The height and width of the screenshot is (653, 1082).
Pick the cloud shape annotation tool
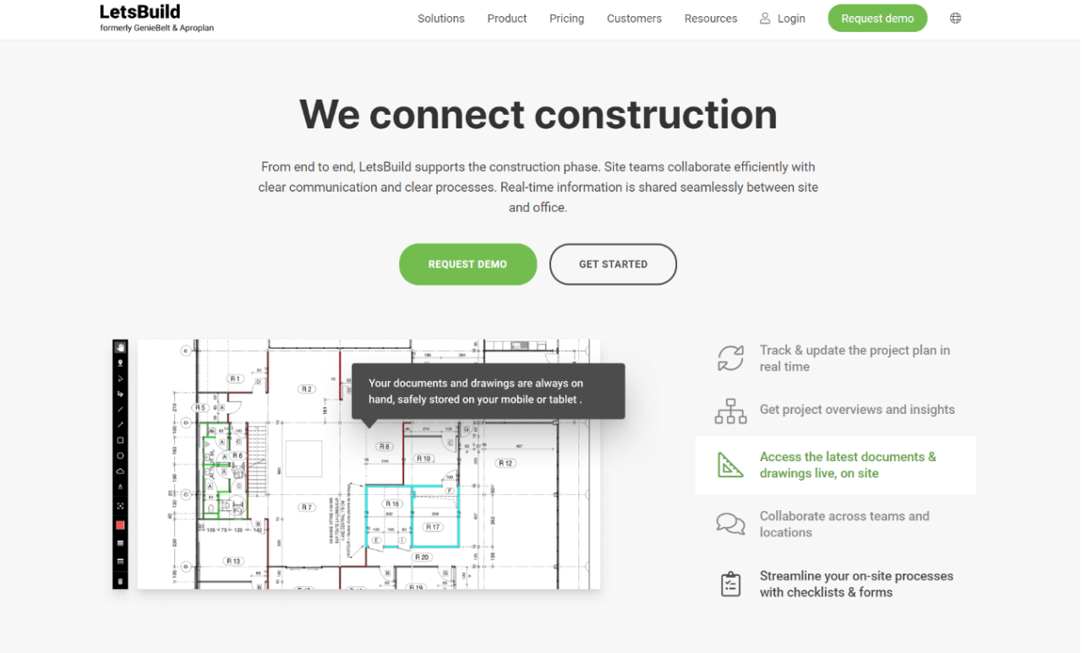120,471
